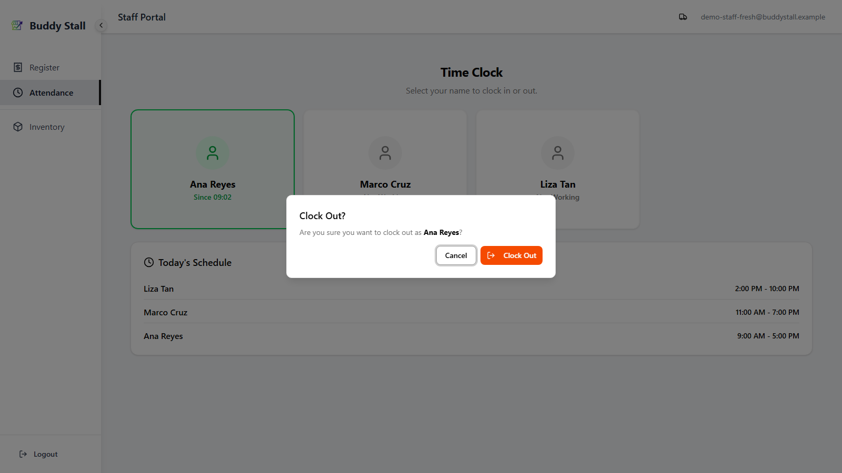
Task: Click Ana Reyes's green avatar icon
Action: coord(213,153)
